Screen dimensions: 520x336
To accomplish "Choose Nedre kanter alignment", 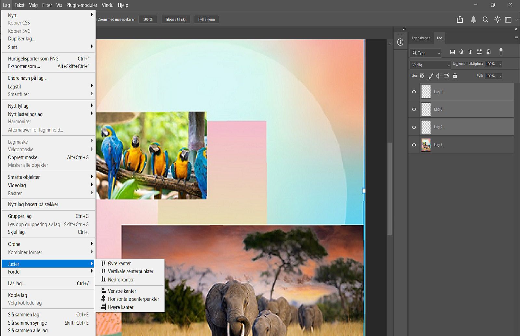I will click(x=129, y=279).
